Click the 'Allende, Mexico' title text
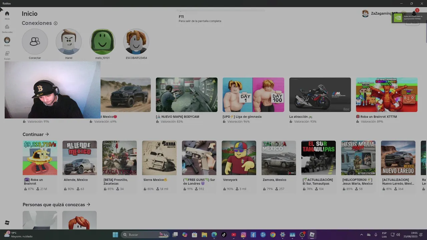Viewport: 427px width, 240px height. coord(76,180)
